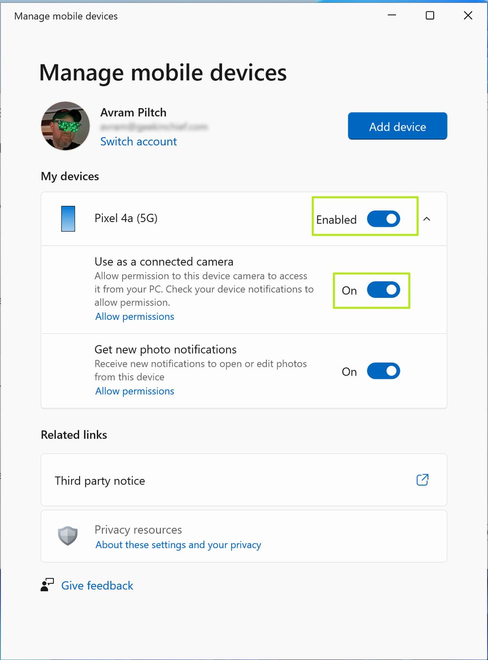Open the Third party notice
Image resolution: width=488 pixels, height=660 pixels.
pos(100,480)
